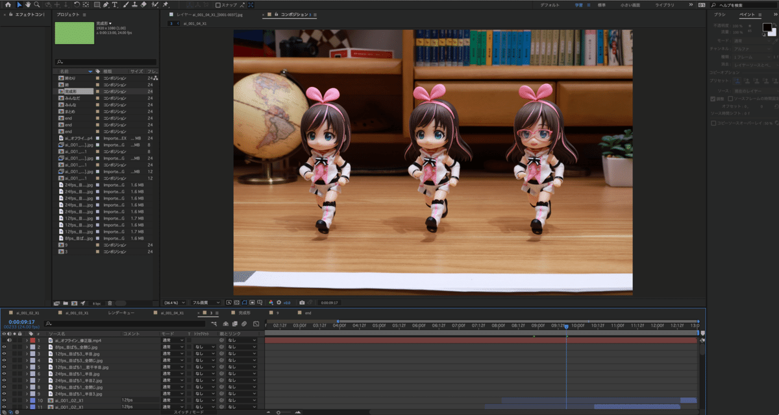Select the Zoom magnifier tool
Viewport: 779px width, 415px height.
(37, 5)
